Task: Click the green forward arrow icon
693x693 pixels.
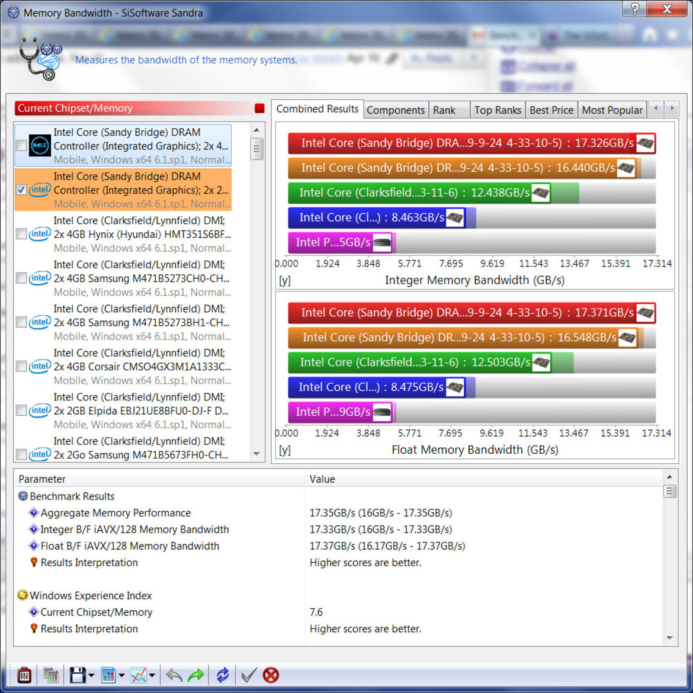Action: tap(195, 675)
